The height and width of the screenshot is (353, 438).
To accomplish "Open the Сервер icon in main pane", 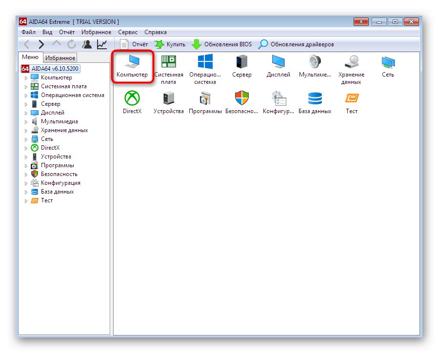I will [x=242, y=66].
